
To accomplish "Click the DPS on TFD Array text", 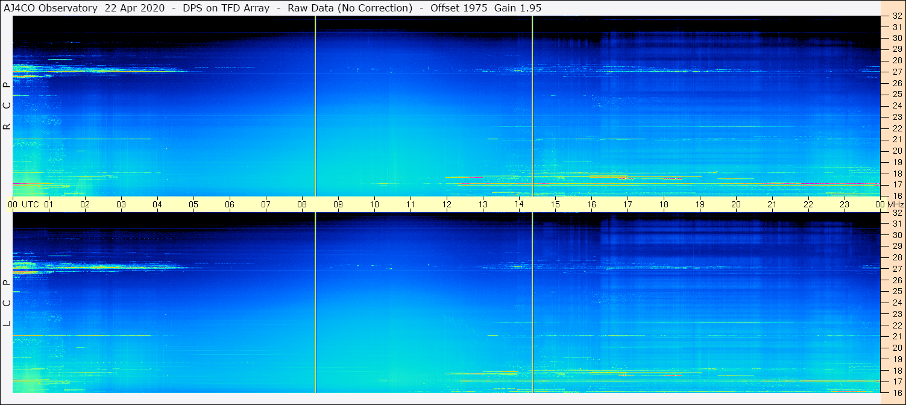I will click(x=227, y=8).
